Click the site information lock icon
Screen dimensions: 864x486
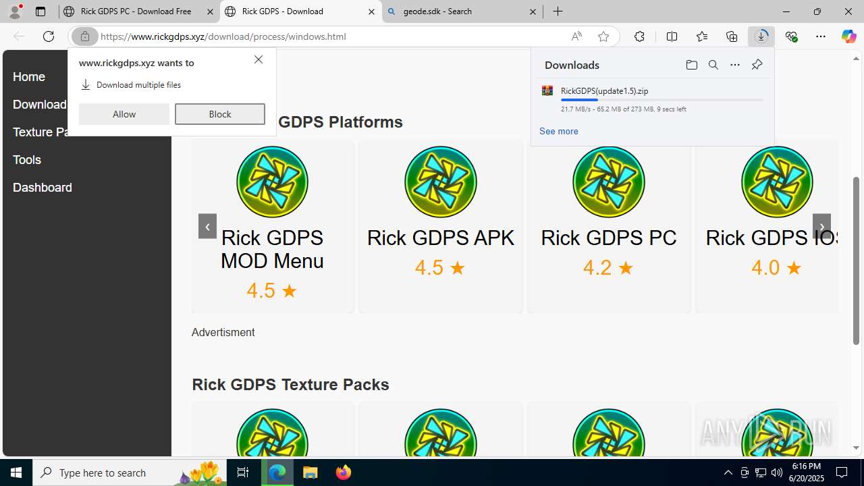coord(85,36)
